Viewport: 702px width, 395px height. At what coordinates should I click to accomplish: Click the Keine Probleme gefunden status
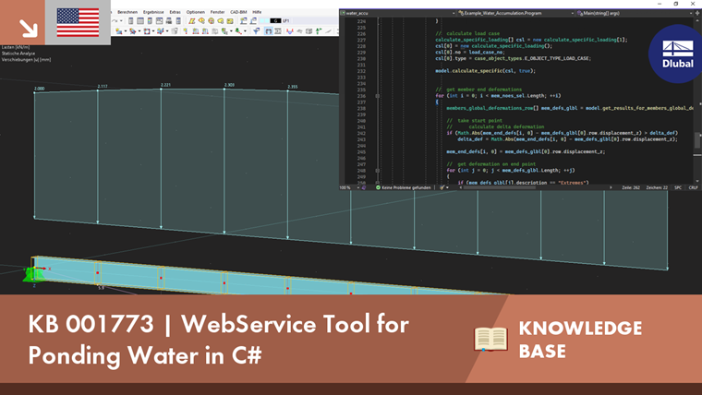404,187
